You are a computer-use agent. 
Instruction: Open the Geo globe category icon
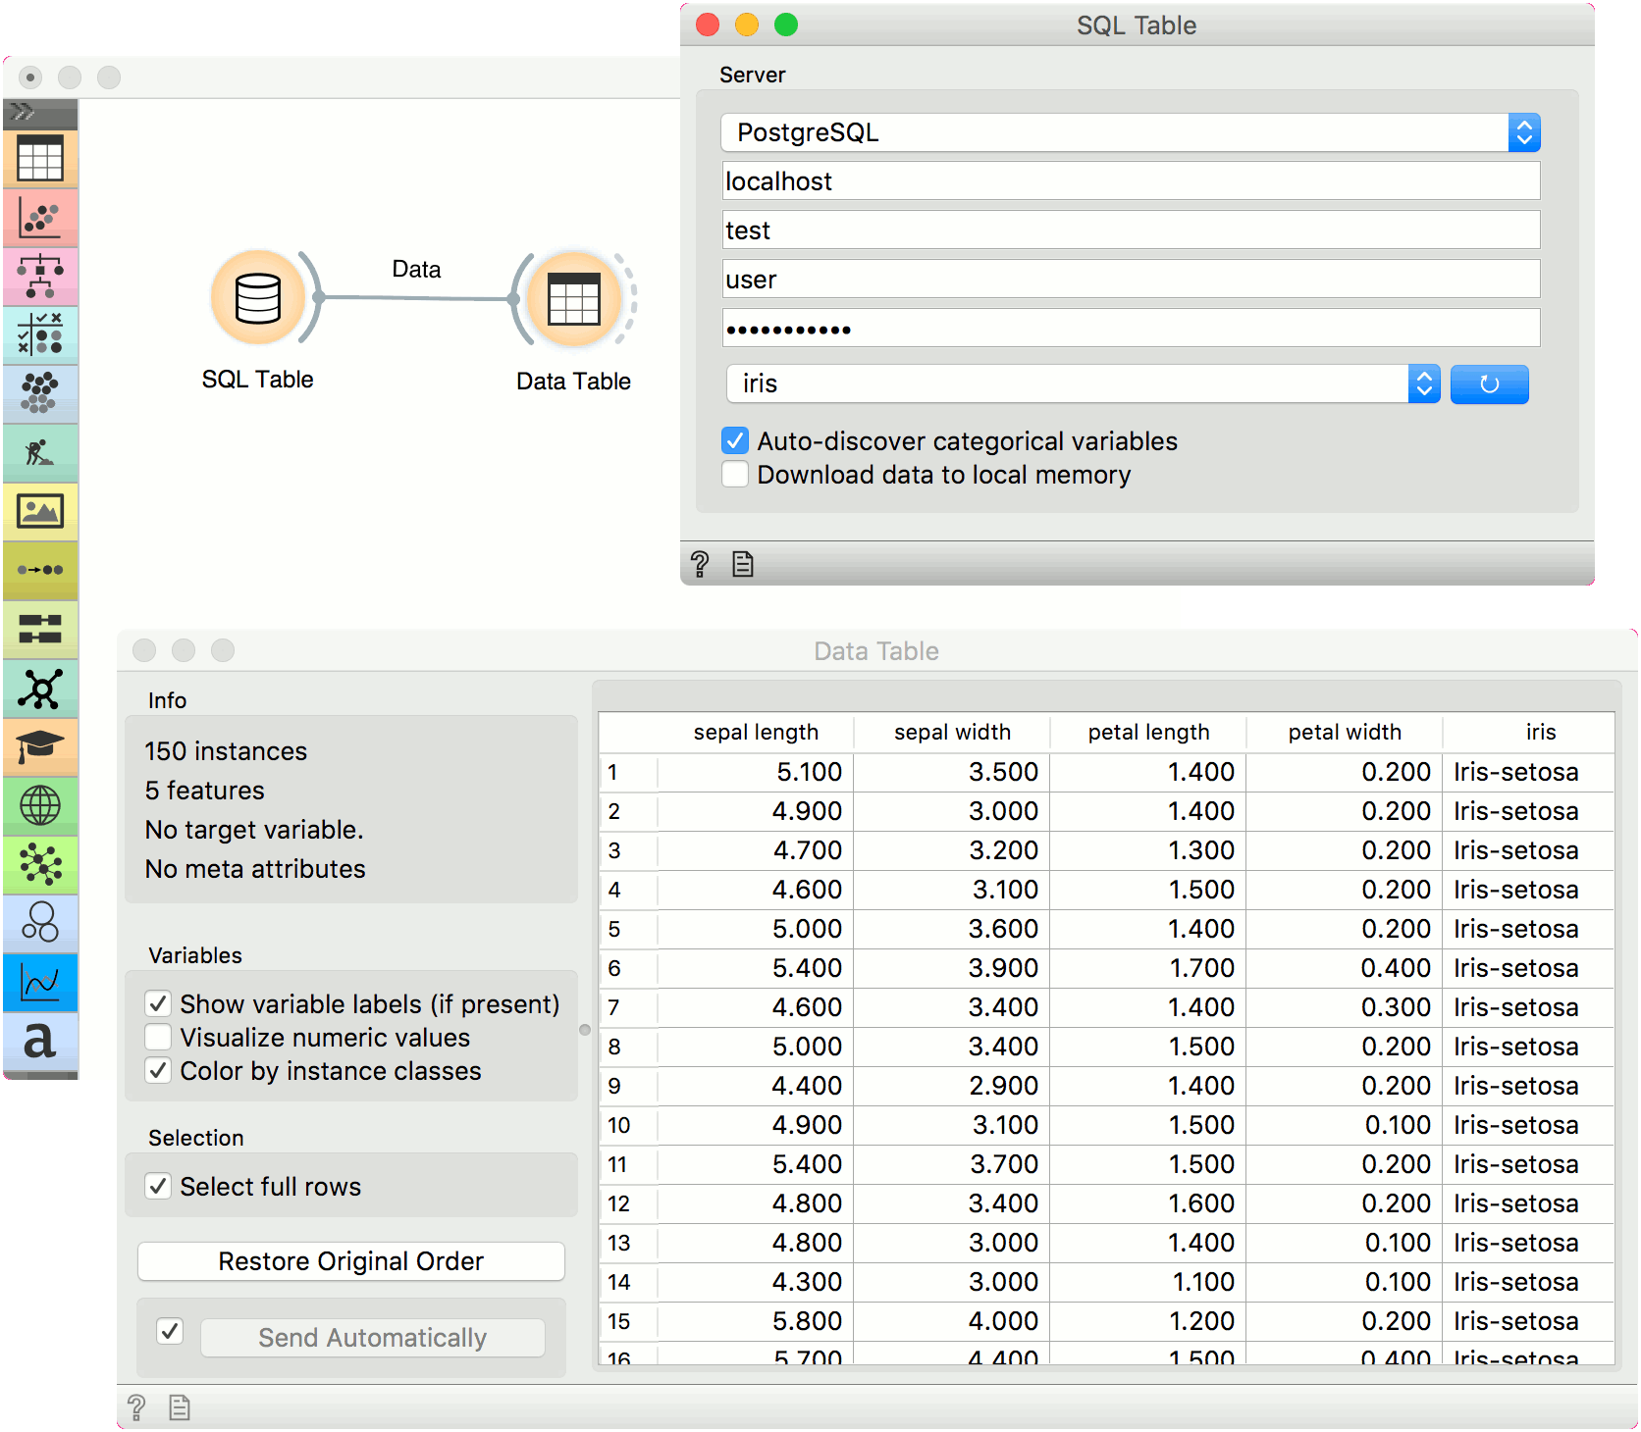coord(40,805)
